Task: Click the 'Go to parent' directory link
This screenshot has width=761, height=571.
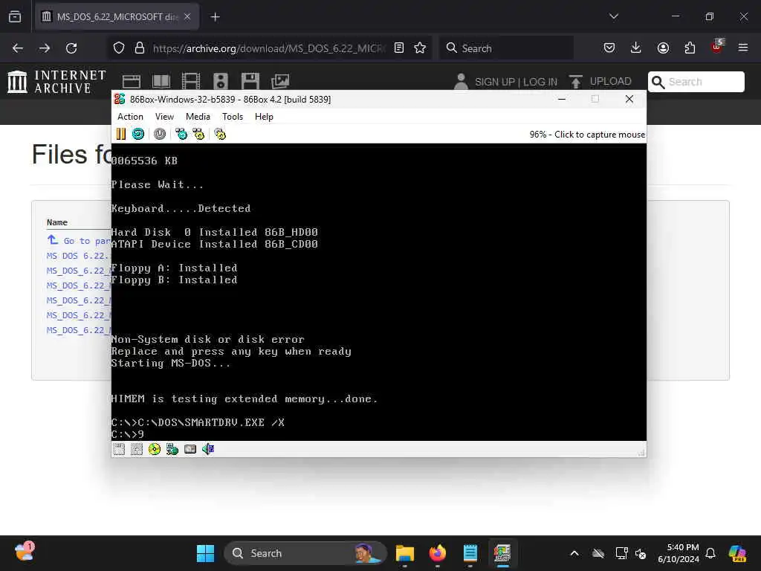Action: pos(79,240)
